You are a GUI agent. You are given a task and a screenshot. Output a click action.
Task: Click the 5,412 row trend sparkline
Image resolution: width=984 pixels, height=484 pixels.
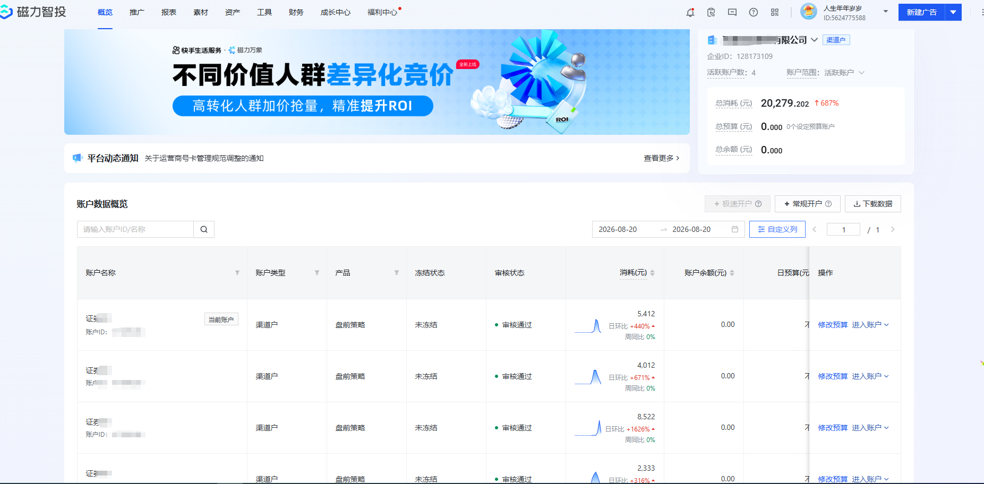point(588,326)
